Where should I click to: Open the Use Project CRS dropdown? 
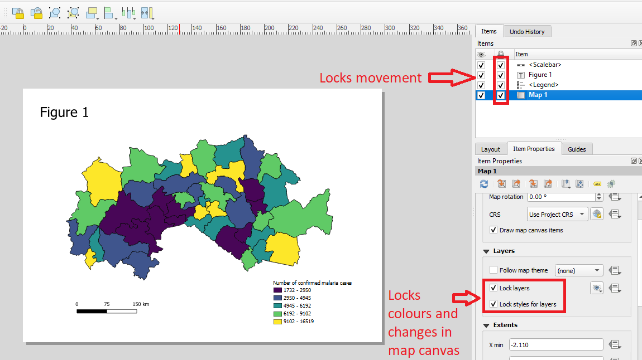tap(557, 214)
